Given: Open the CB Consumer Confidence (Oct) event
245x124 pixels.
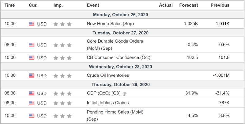Looking at the screenshot, I should 119,58.
